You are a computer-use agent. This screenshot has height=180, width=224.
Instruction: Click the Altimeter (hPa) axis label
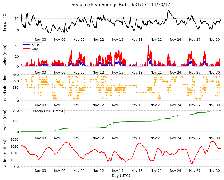(5, 153)
